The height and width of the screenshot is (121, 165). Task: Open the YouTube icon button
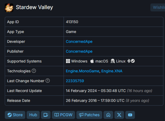[130, 115]
